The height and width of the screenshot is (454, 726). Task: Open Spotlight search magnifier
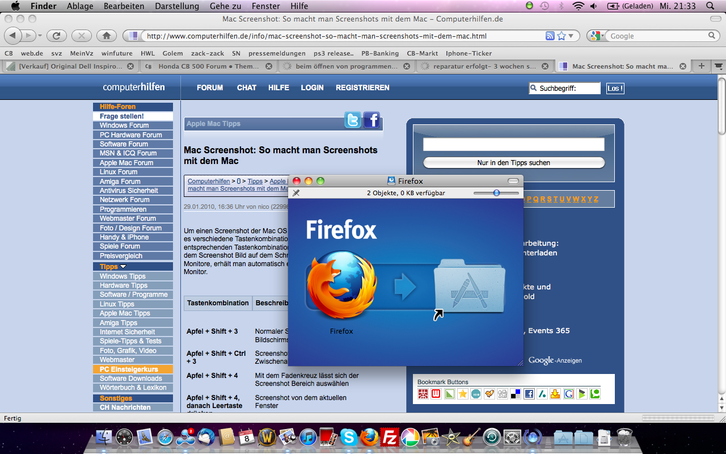tap(710, 6)
